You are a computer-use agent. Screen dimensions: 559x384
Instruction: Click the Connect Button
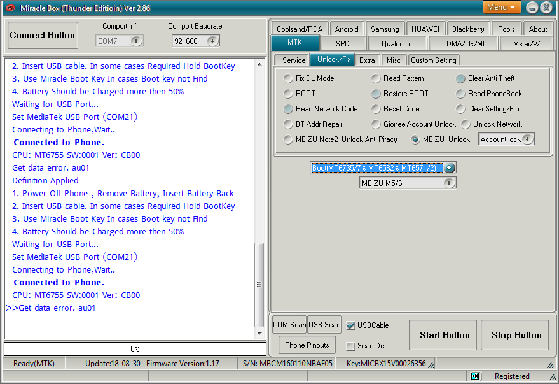[43, 35]
